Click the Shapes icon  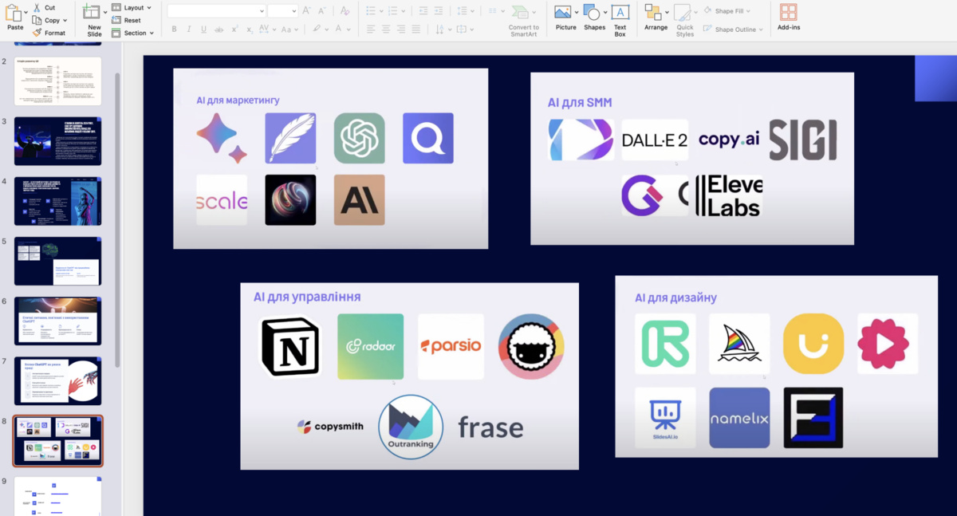point(592,12)
